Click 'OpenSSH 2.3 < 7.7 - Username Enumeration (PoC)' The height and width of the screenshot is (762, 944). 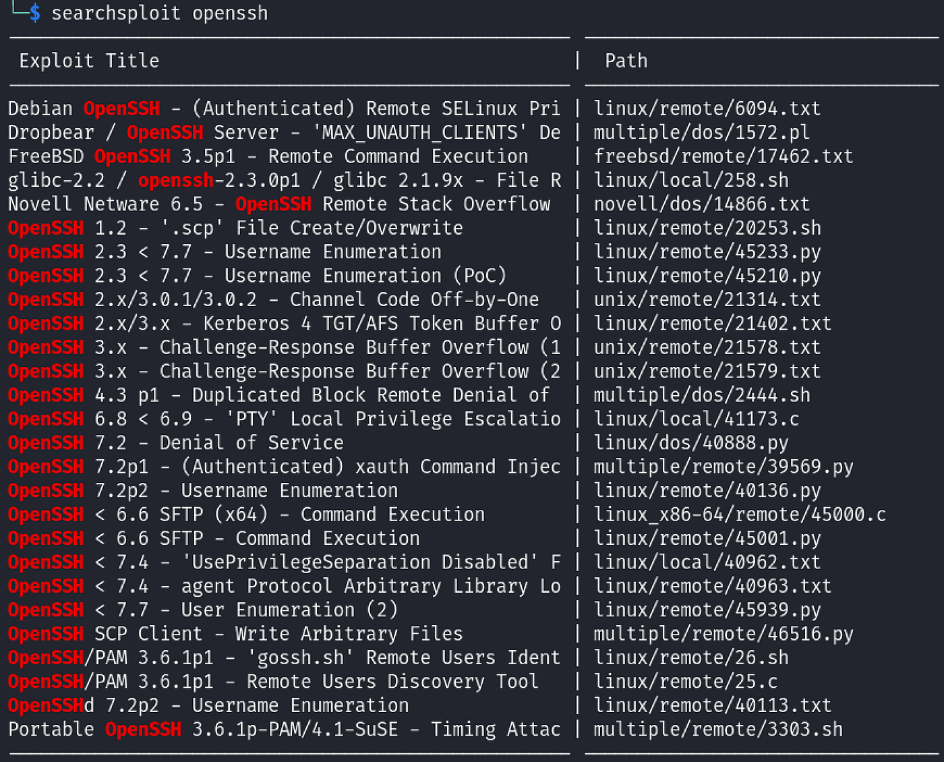pos(257,276)
